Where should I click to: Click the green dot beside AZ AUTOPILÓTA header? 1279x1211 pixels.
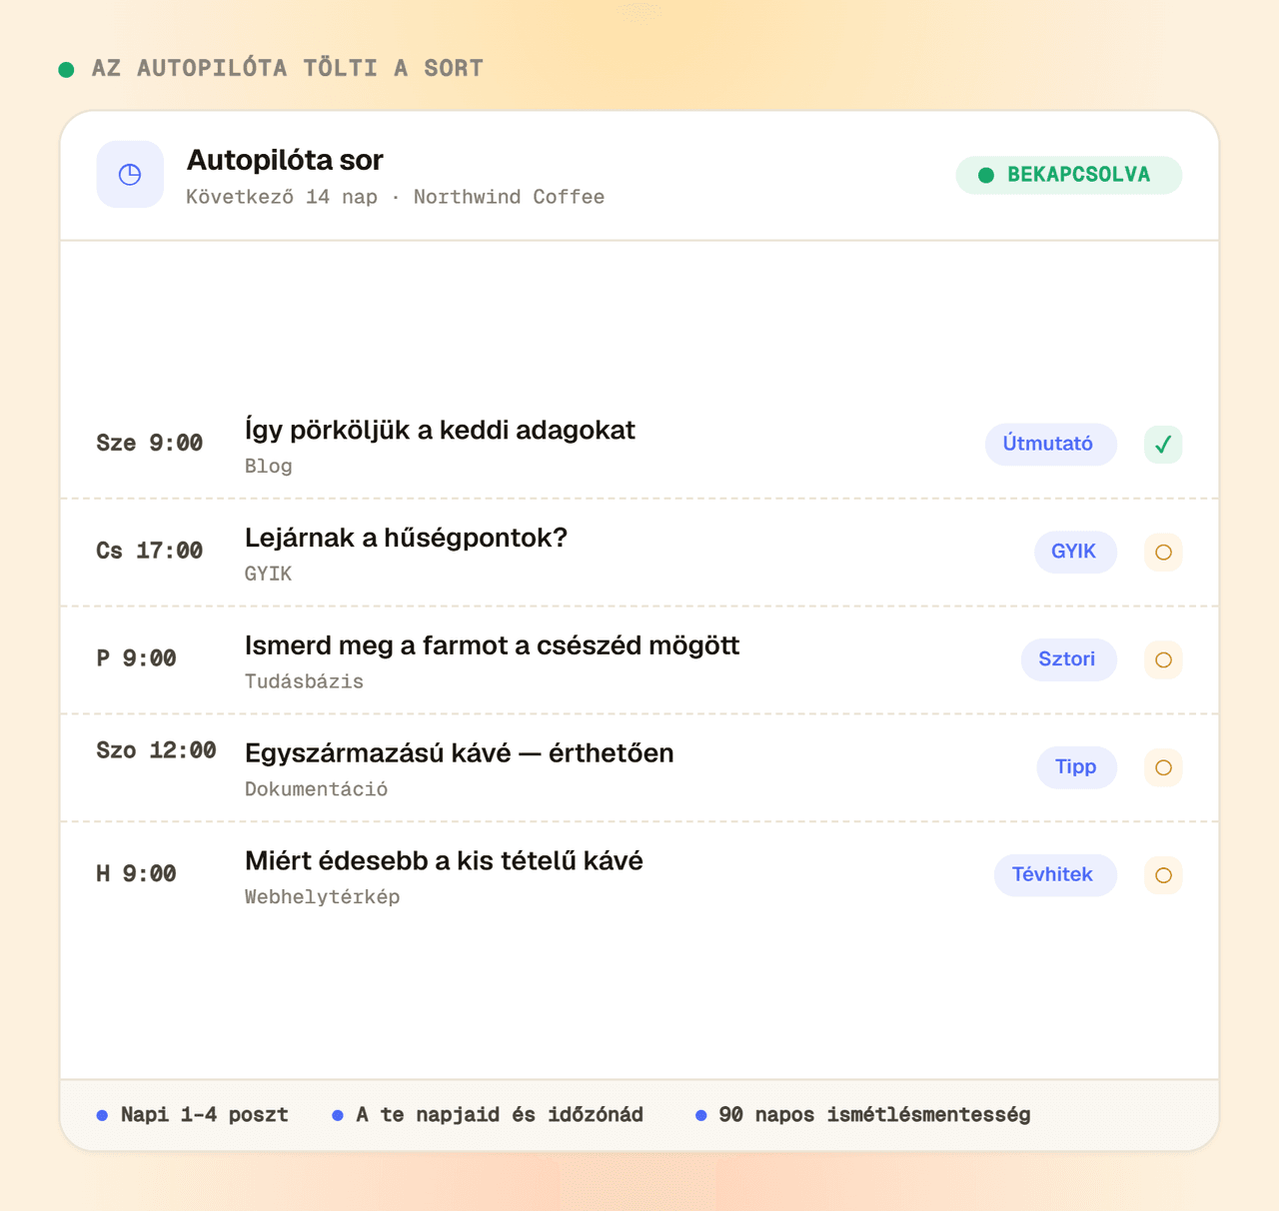click(x=66, y=69)
